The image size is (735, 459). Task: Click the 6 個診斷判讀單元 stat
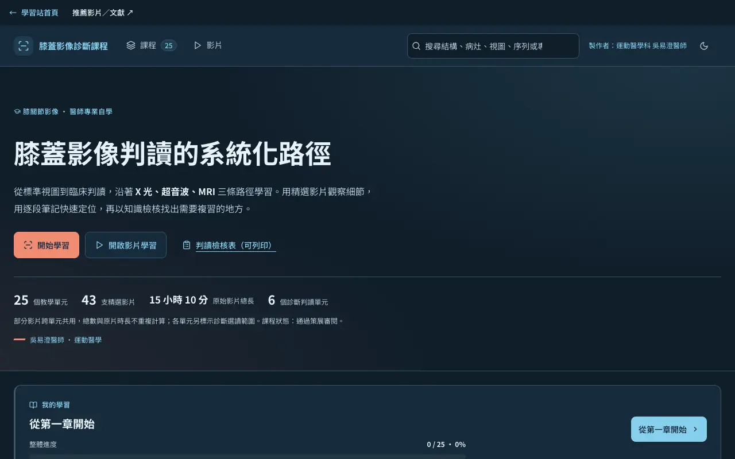pyautogui.click(x=298, y=300)
